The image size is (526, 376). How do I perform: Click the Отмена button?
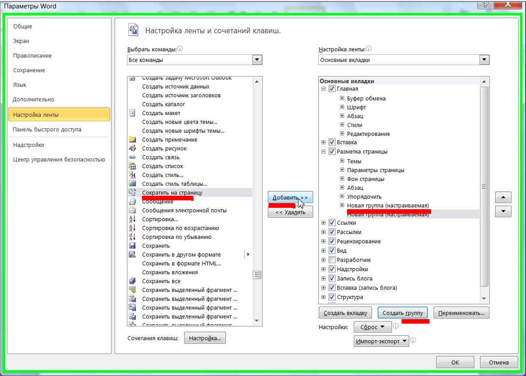[x=498, y=362]
